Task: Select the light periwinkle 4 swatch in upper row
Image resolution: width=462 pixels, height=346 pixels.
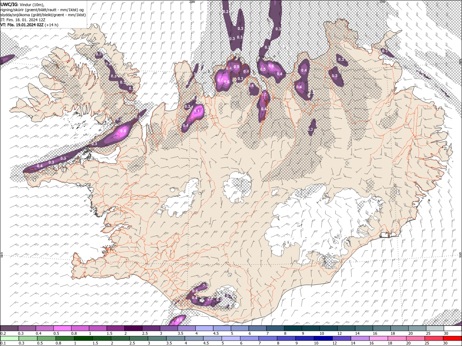Action: [204, 328]
